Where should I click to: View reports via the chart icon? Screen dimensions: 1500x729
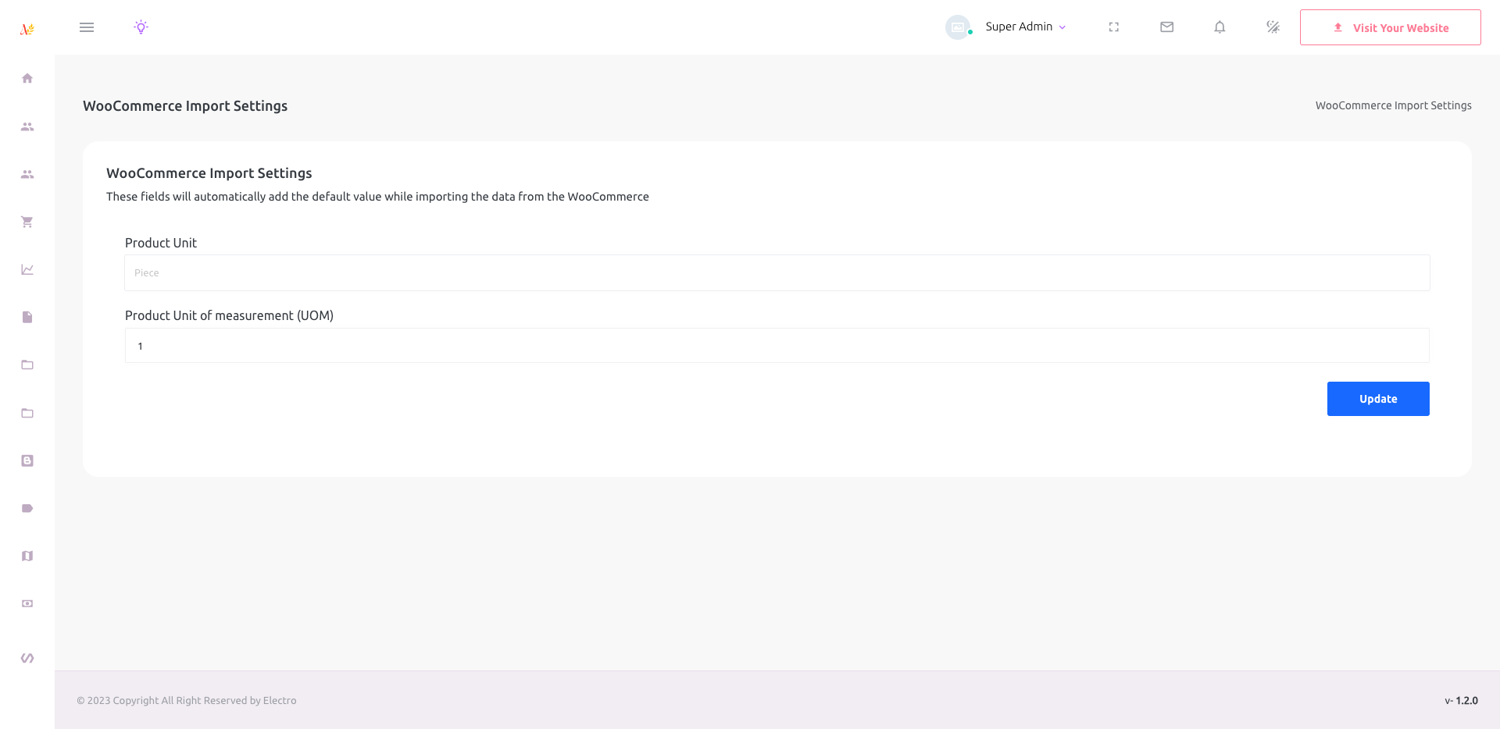27,268
